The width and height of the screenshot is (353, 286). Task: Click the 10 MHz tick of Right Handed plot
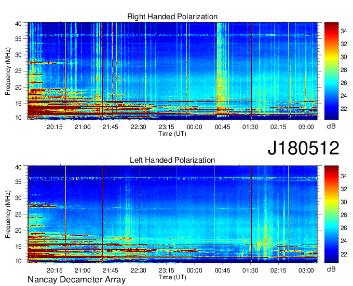[x=18, y=118]
